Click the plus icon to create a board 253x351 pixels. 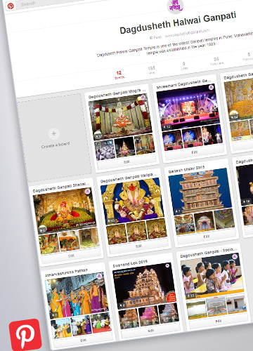tap(54, 133)
